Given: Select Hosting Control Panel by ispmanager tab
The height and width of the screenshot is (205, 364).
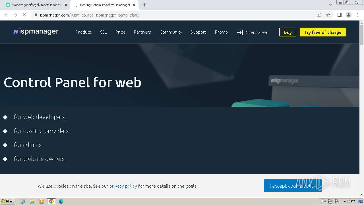Looking at the screenshot, I should 104,5.
